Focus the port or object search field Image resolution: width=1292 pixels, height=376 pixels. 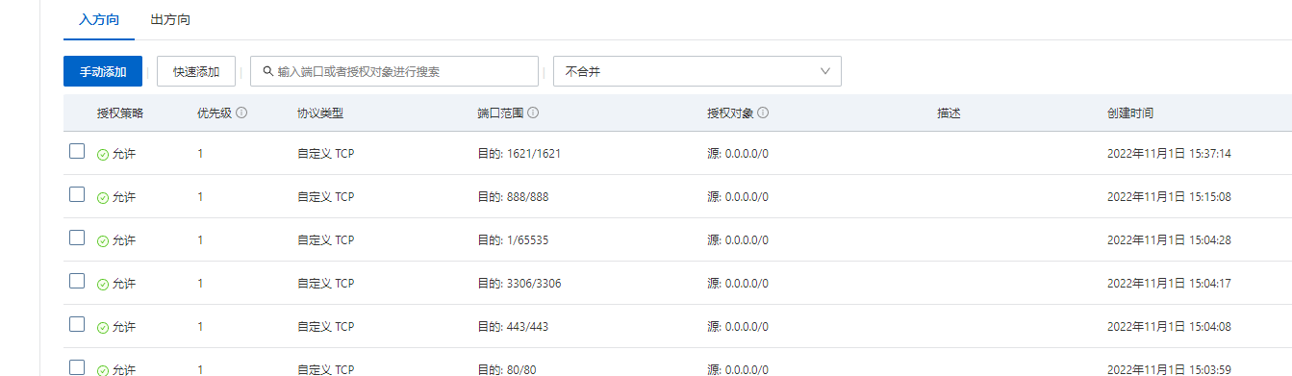(394, 71)
